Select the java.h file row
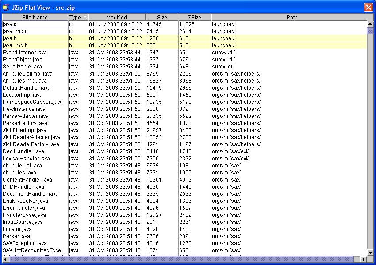Screen dimensions: 376x265 [184, 38]
